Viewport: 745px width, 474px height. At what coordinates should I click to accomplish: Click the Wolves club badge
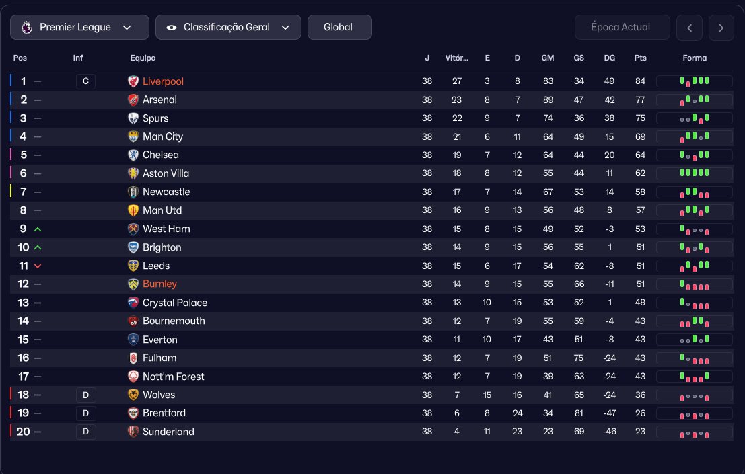coord(133,395)
